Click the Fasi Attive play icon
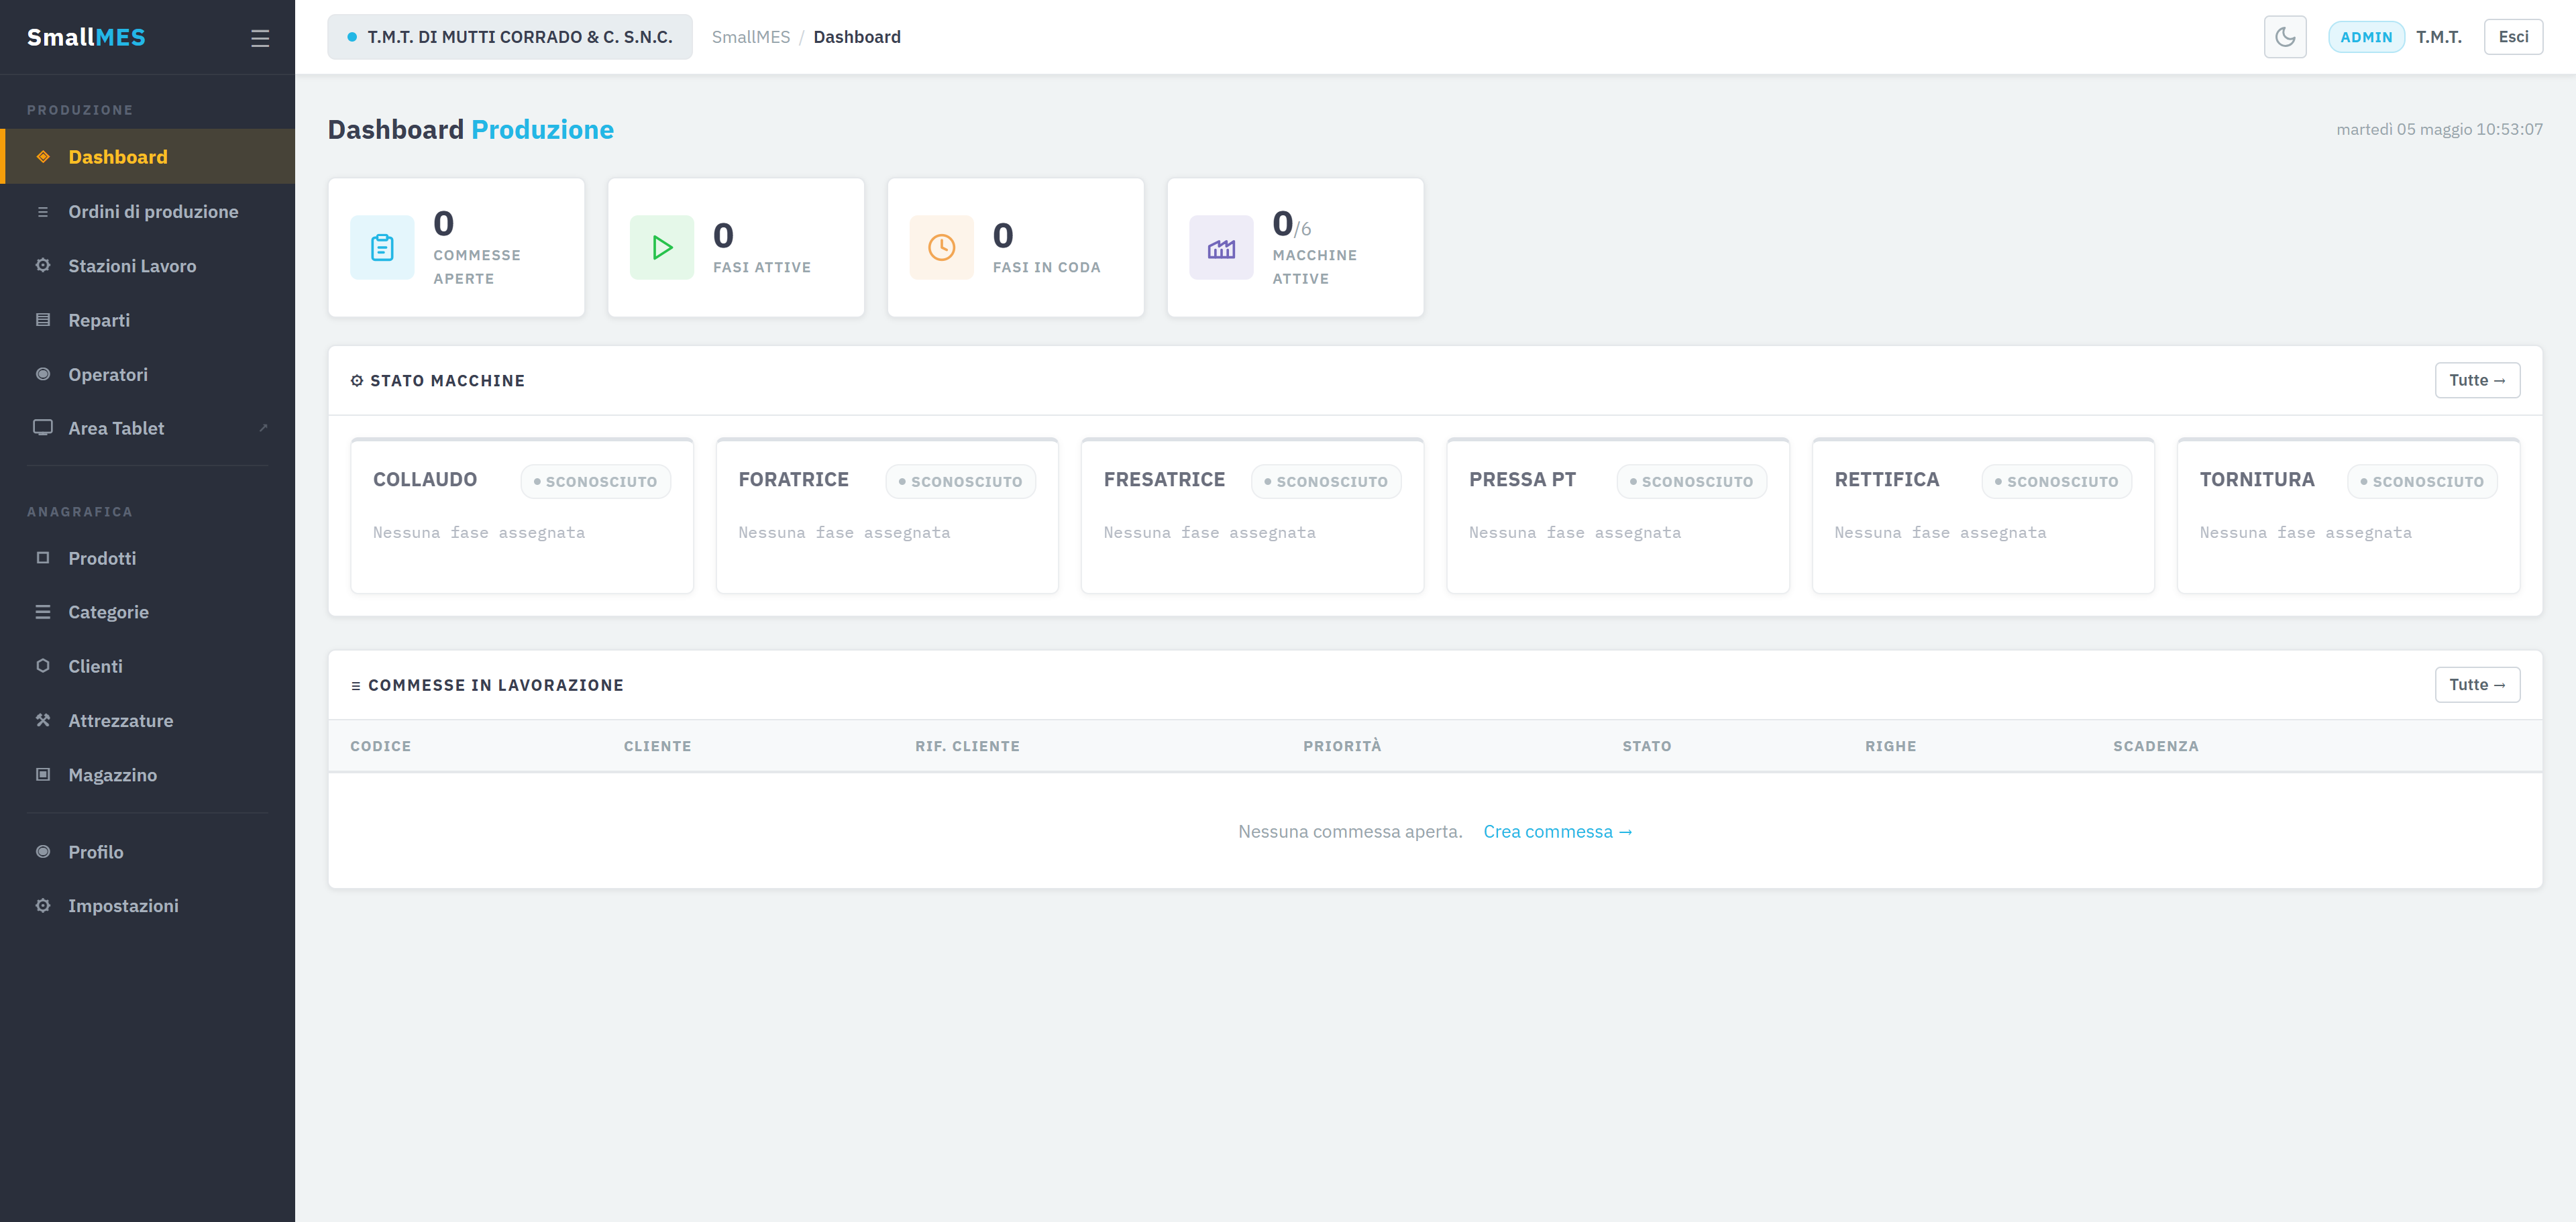 [x=662, y=247]
